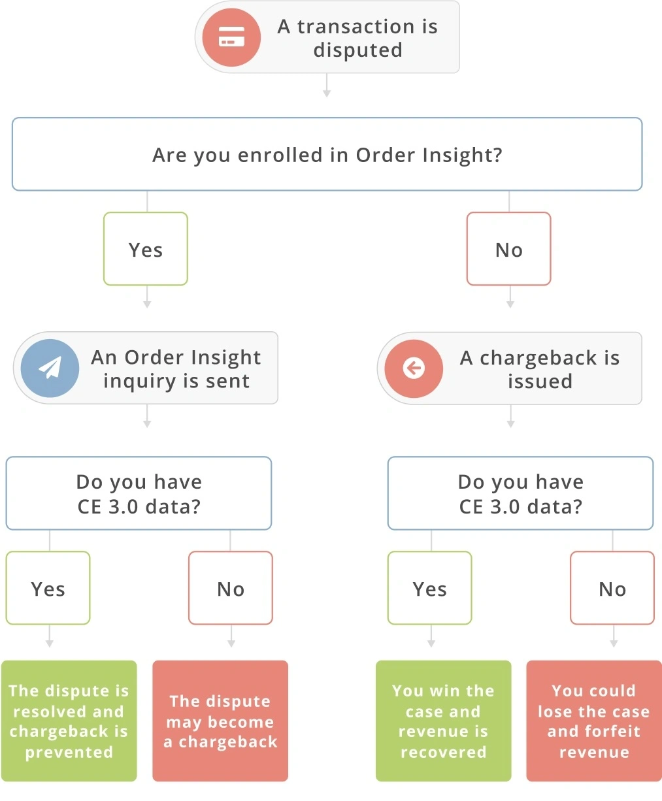Select the right "Do you have CE 3.0 data?" box
Viewport: 662px width, 801px height.
coord(520,493)
